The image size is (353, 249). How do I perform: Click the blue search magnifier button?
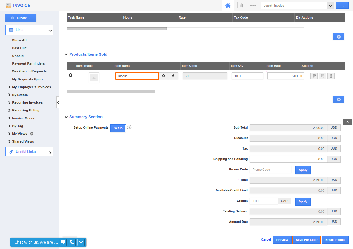pos(342,6)
